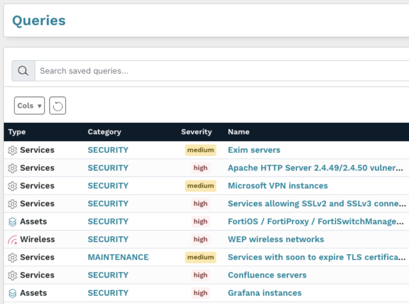Screen dimensions: 409x304
Task: Click the Assets type in Grafana instances row
Action: coord(33,293)
